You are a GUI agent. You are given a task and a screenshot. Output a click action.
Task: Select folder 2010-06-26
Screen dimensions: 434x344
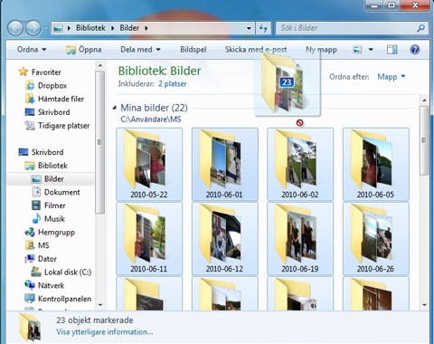point(376,239)
